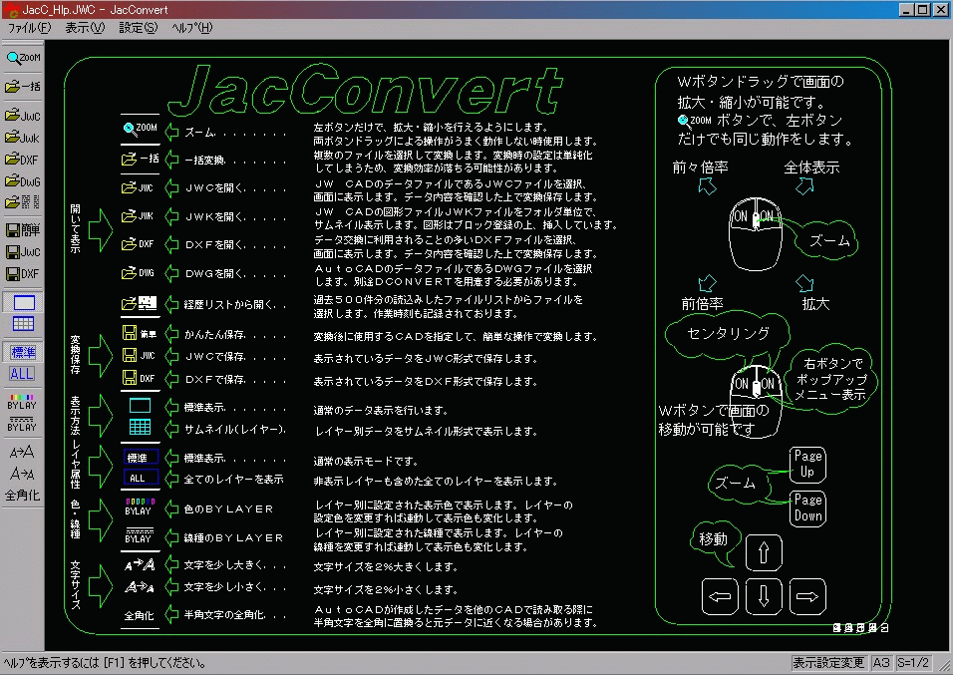Save as JWC using toolbar floppy icon
Screen dimensions: 953x675
click(23, 252)
